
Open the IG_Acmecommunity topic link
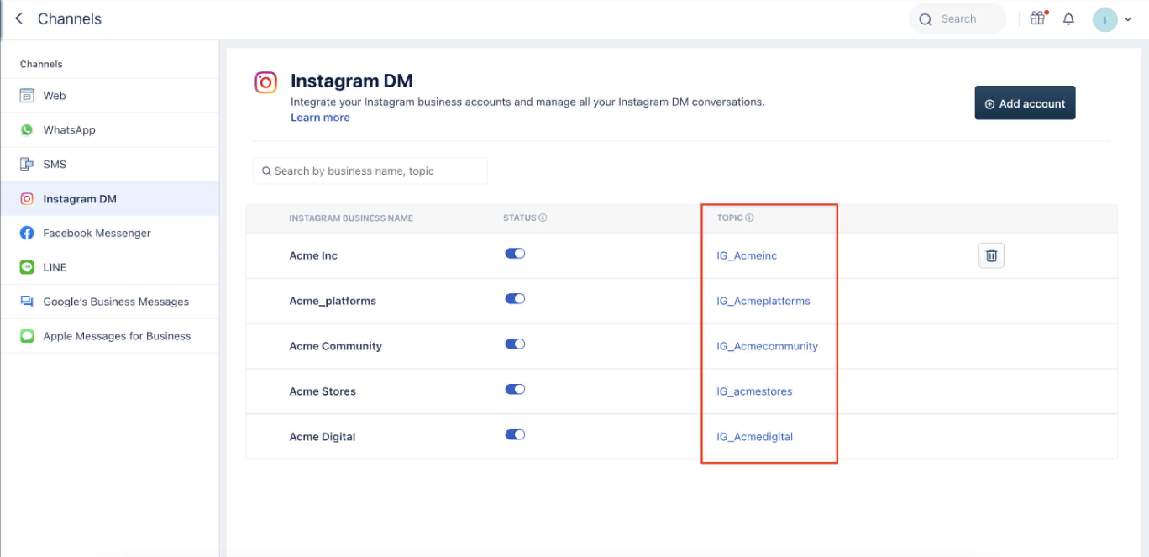pyautogui.click(x=767, y=346)
